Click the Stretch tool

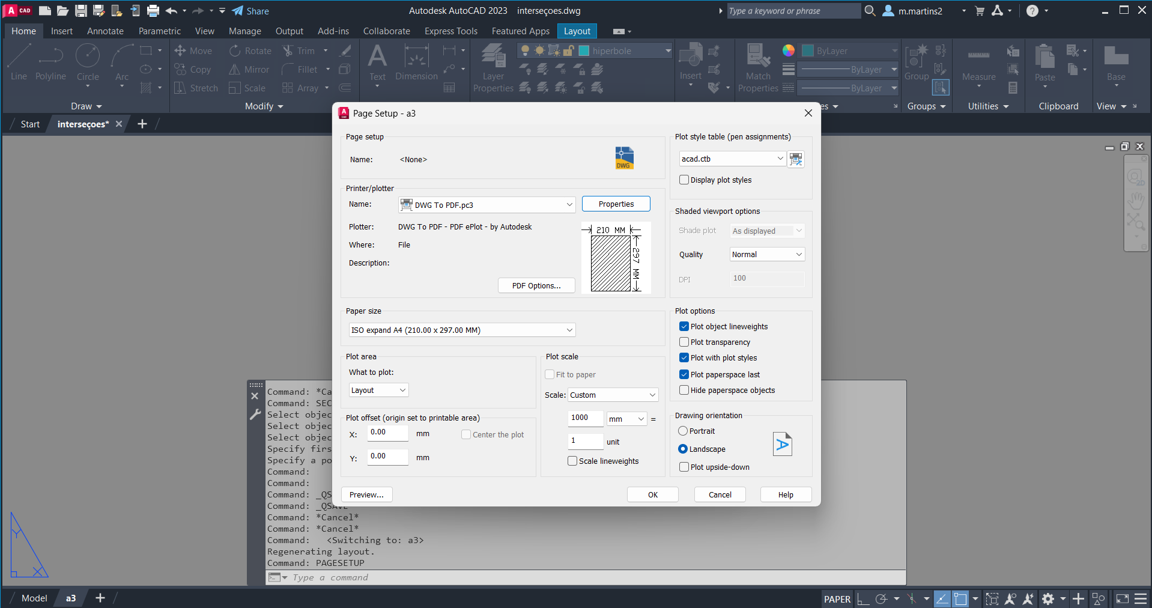pos(196,88)
